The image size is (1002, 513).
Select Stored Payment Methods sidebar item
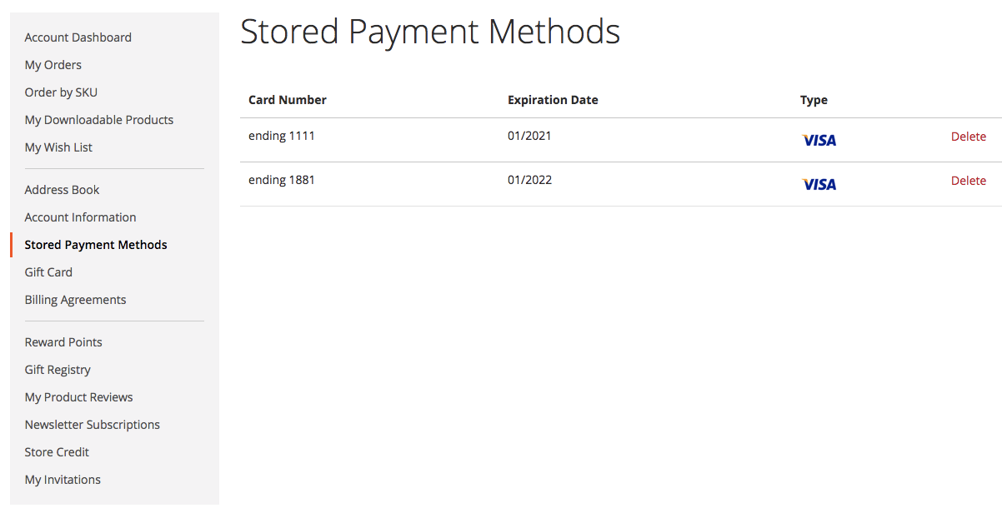[x=96, y=245]
